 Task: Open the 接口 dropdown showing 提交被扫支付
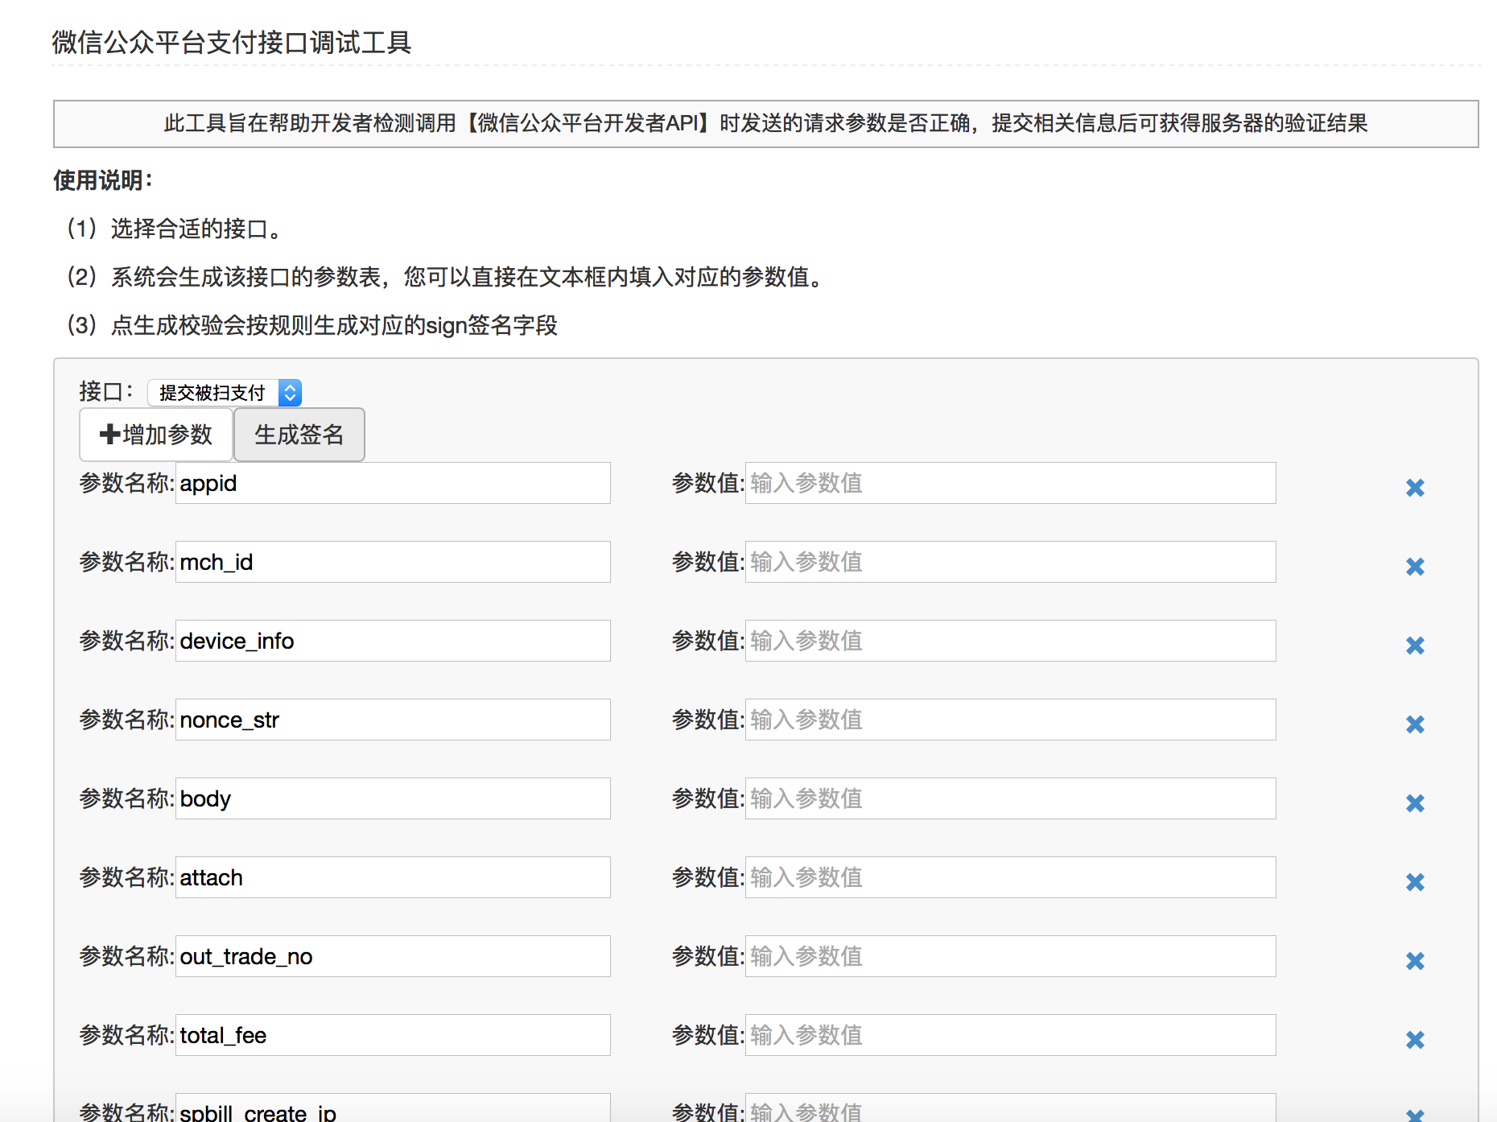225,393
